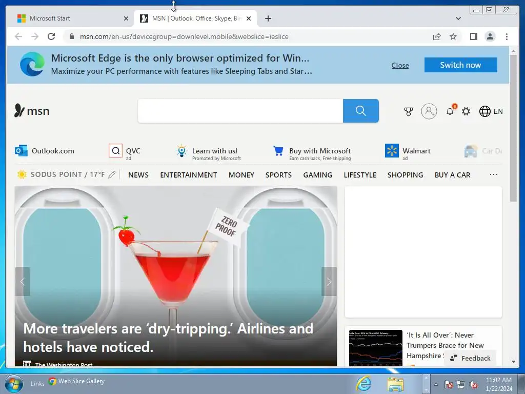Click the blue search magnifier button
Viewport: 525px width, 394px height.
(360, 111)
